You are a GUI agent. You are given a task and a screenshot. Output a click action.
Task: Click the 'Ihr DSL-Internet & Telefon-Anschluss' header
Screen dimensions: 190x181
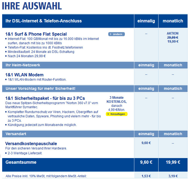pos(44,21)
